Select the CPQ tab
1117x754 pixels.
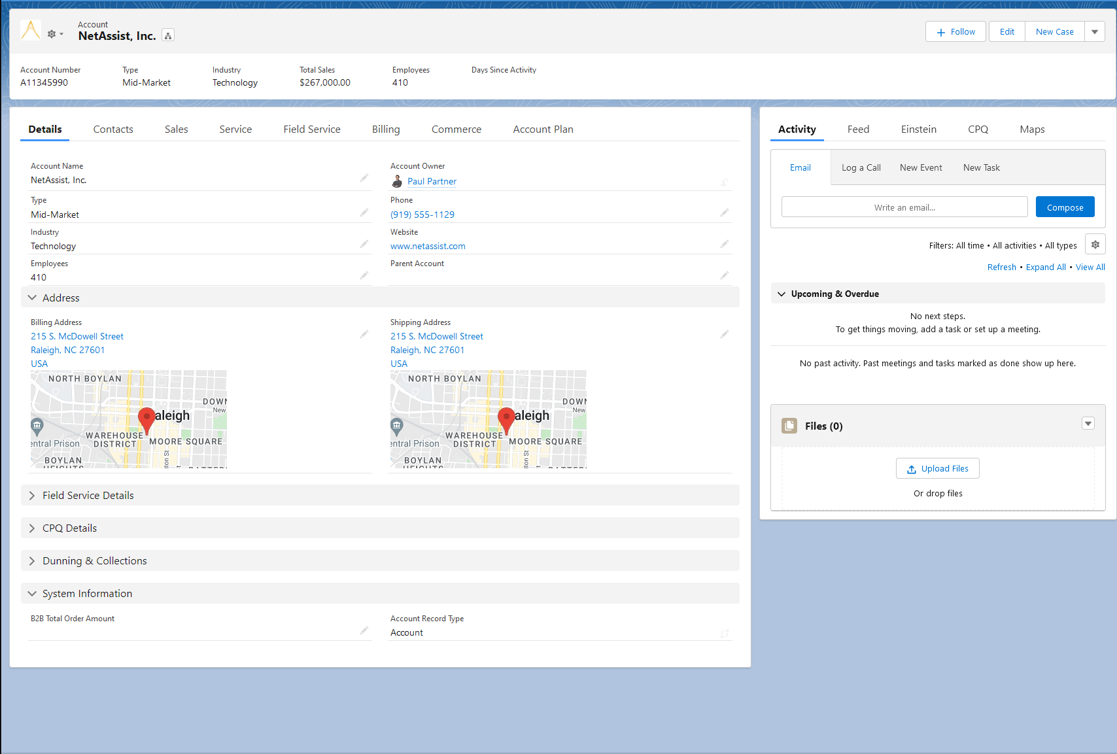click(978, 129)
